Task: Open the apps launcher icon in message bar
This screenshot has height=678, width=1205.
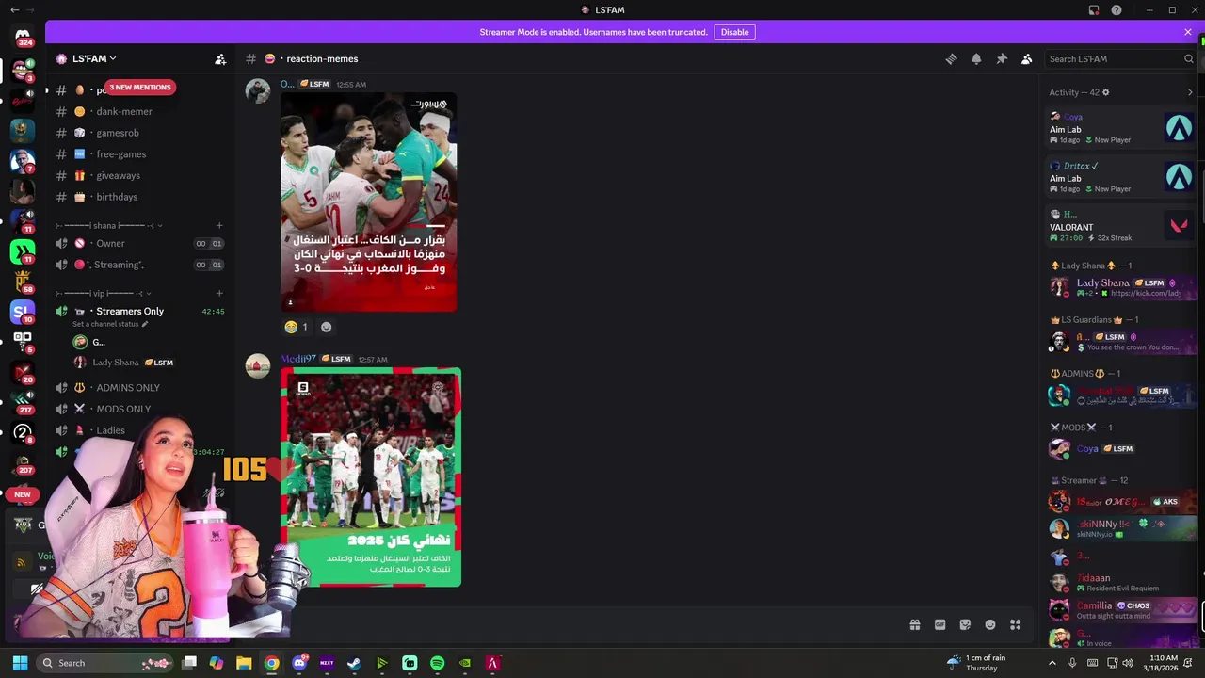Action: [x=1016, y=624]
